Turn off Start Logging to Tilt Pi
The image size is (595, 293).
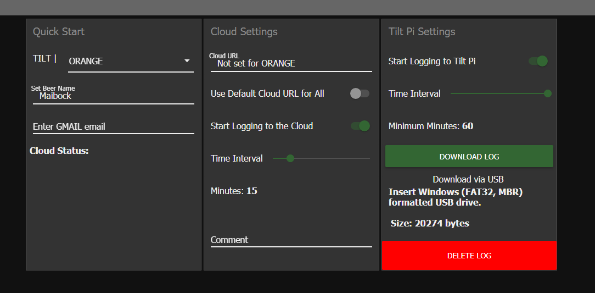click(538, 61)
